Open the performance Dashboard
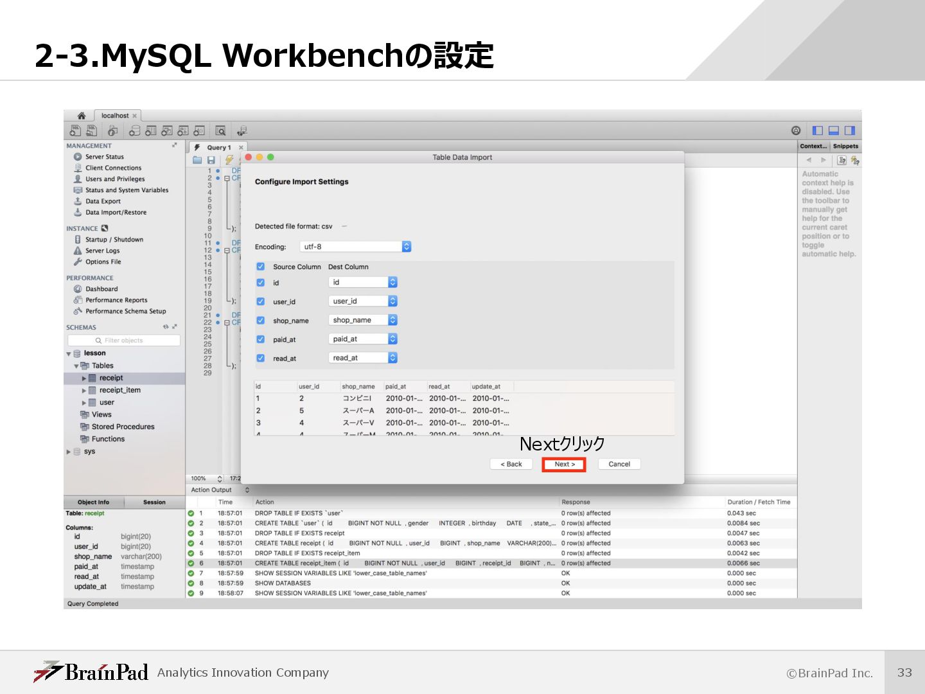The image size is (925, 694). point(101,289)
